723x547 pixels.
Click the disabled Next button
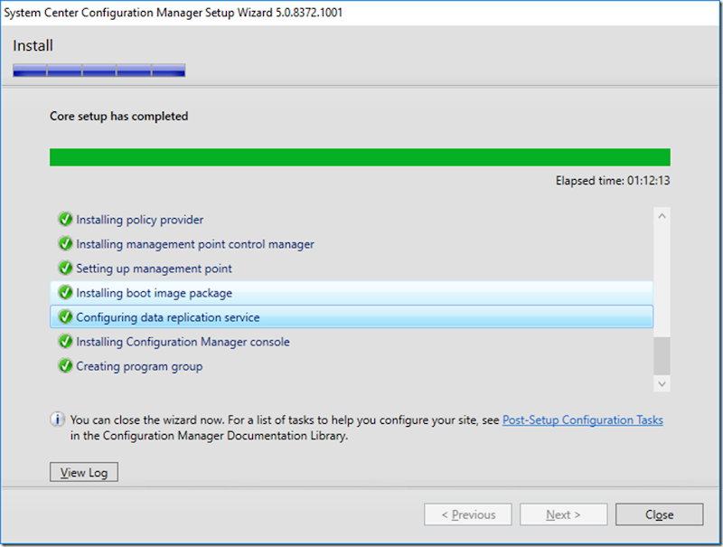coord(563,514)
